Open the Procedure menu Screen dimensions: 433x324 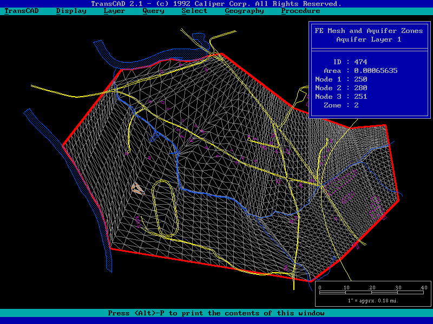[300, 11]
